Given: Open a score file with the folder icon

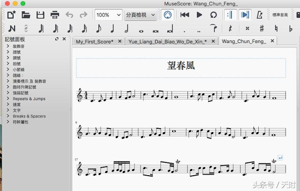Looking at the screenshot, I should tap(26, 15).
